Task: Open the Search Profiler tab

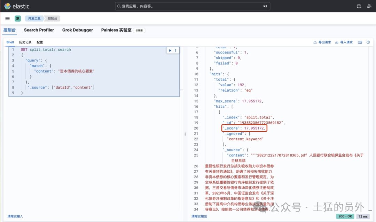Action: coord(39,30)
